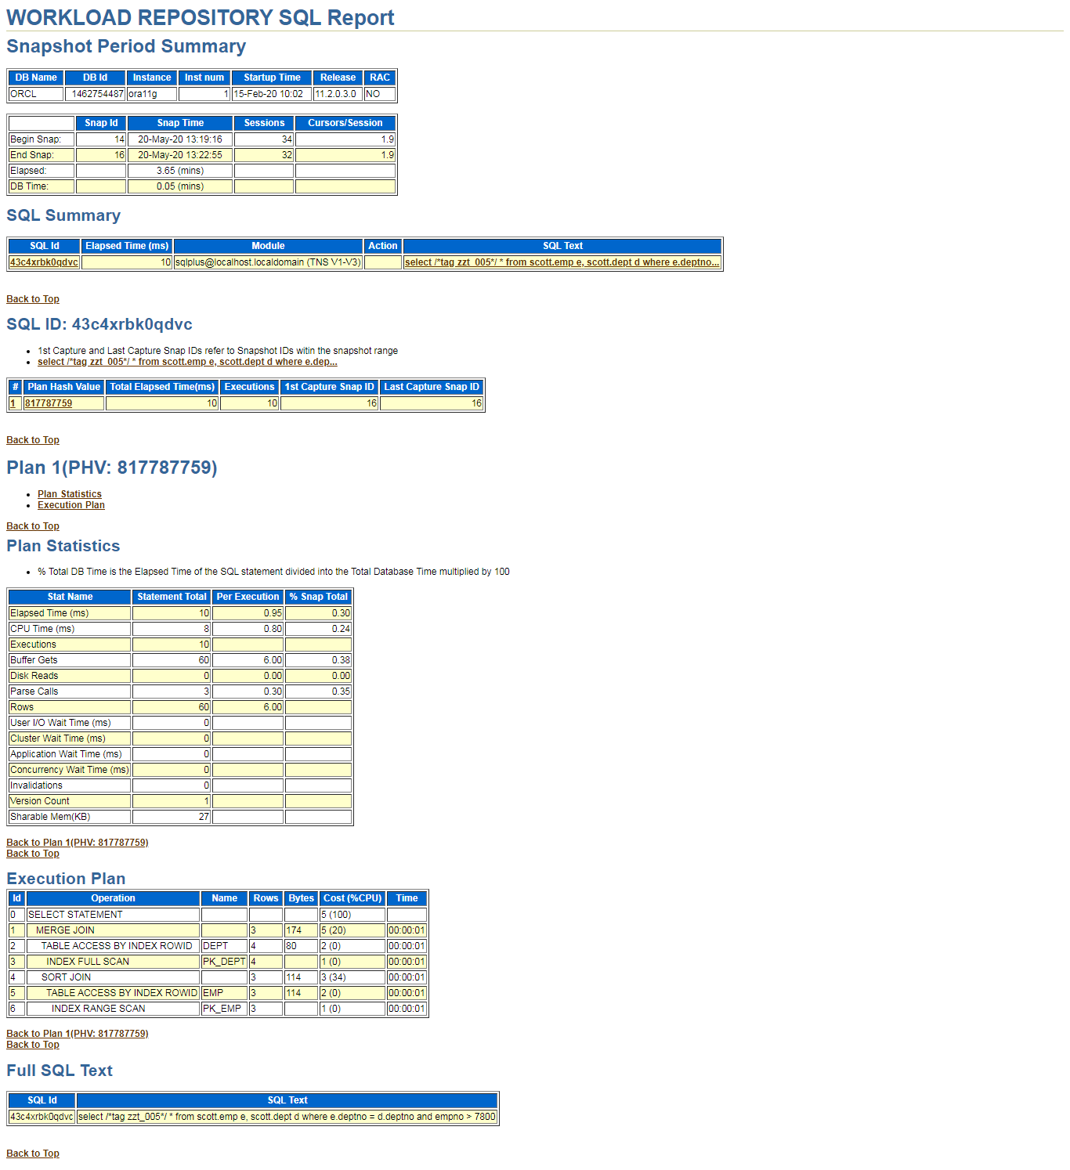The width and height of the screenshot is (1070, 1170).
Task: Click Back to Top below Plan Statistics table
Action: [32, 853]
